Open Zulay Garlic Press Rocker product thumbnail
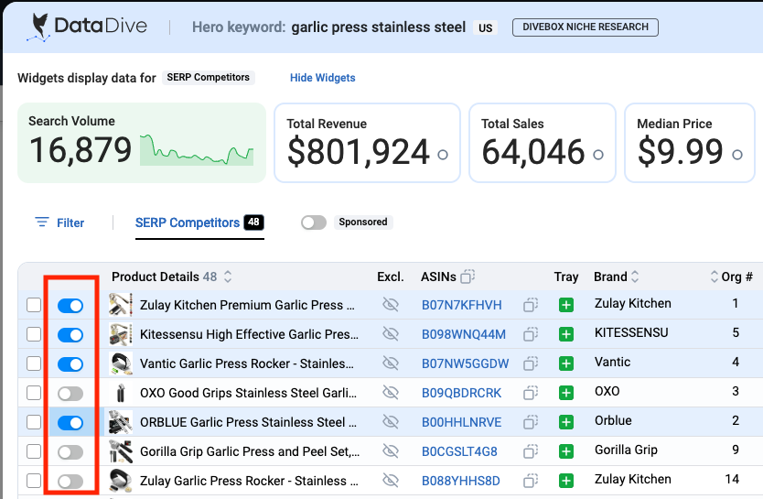Screen dimensions: 763x499 pyautogui.click(x=120, y=481)
